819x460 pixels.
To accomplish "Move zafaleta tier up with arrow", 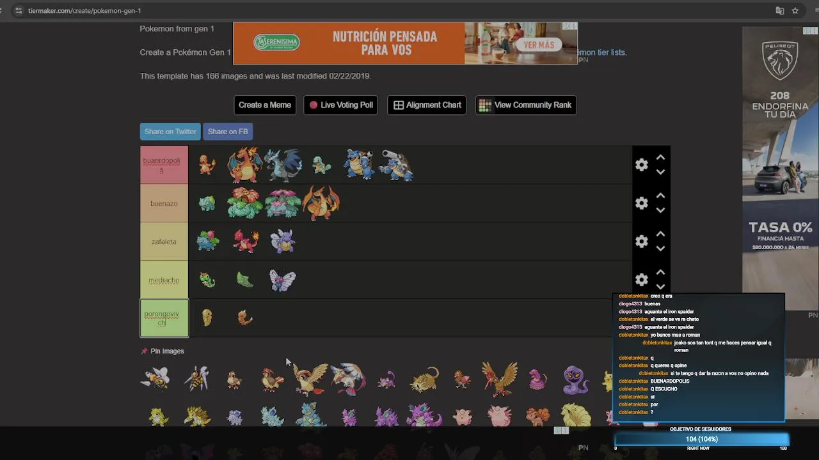I will tap(660, 234).
